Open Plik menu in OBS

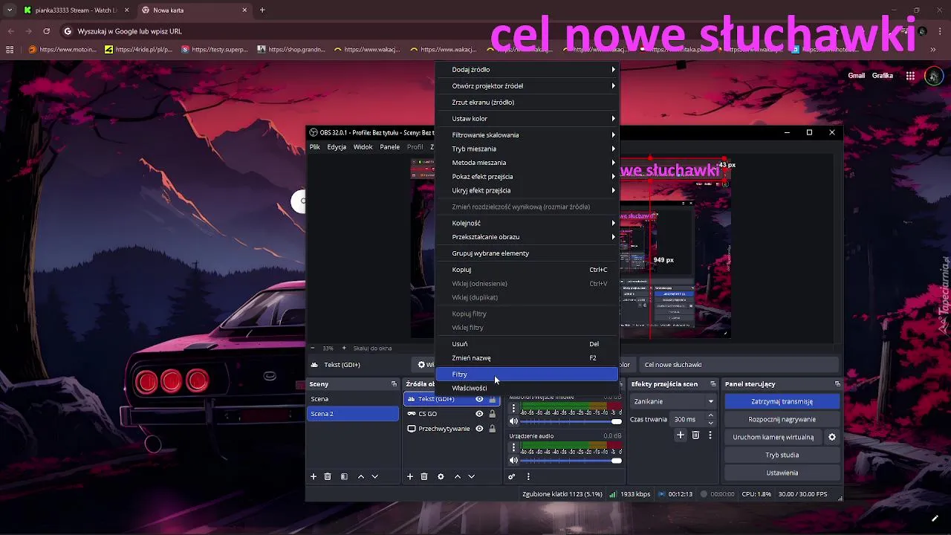315,147
